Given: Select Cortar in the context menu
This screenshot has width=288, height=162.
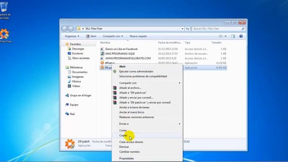Looking at the screenshot, I should (x=123, y=130).
